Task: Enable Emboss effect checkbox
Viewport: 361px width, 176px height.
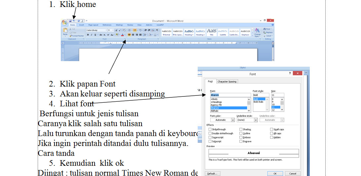Action: click(x=241, y=137)
